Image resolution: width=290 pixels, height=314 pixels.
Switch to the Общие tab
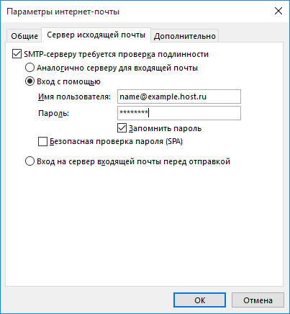(24, 36)
